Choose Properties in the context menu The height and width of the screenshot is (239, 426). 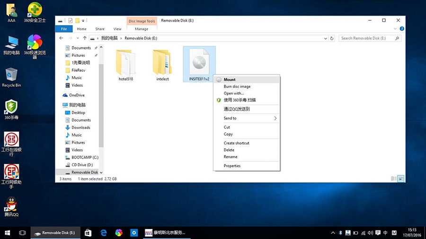click(x=247, y=166)
